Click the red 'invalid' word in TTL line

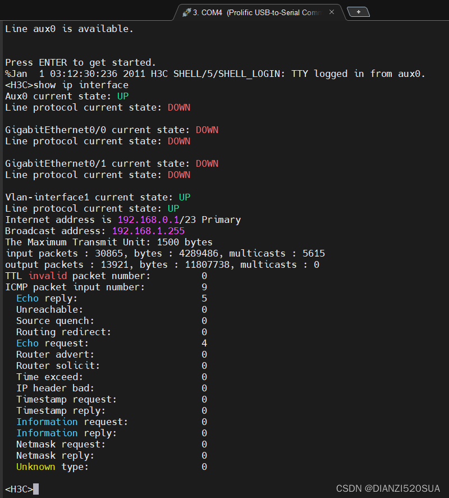click(48, 276)
